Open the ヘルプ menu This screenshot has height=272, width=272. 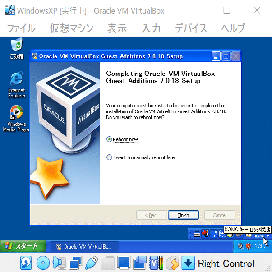tap(233, 28)
